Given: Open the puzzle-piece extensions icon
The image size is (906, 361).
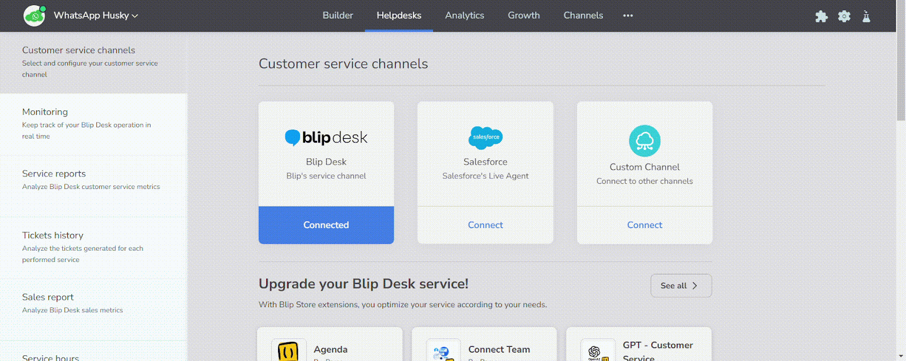Looking at the screenshot, I should click(821, 16).
